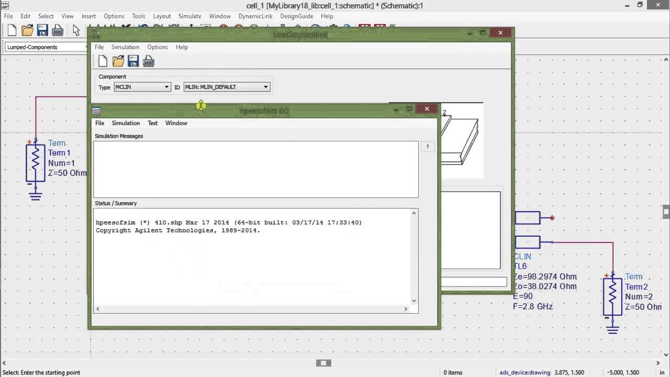Click ground symbol below Term1
Screen dimensions: 670x377
tap(36, 195)
